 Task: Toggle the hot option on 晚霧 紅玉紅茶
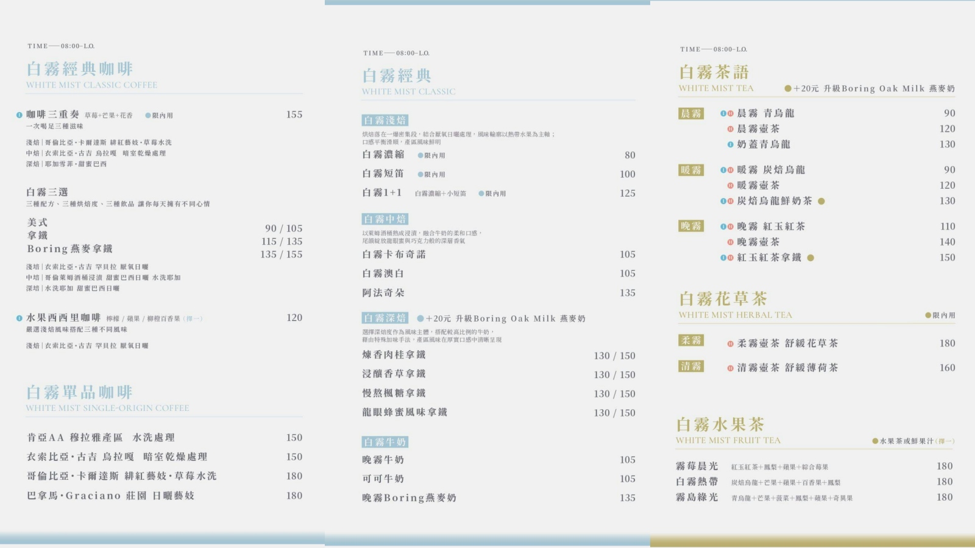pyautogui.click(x=731, y=227)
